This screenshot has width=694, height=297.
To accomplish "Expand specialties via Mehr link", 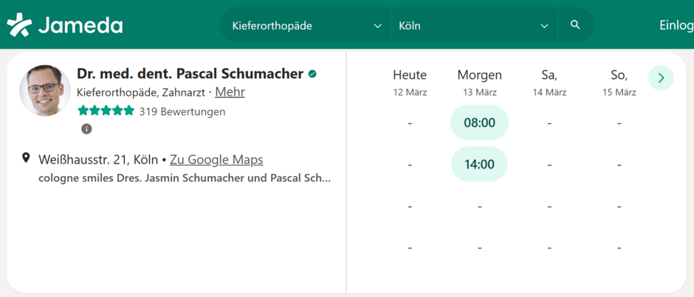I will 230,92.
